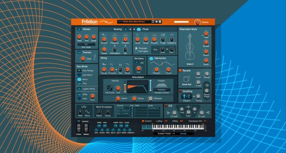This screenshot has height=153, width=286.
Task: Select the Pizzicato radio button
Action: (x=136, y=48)
